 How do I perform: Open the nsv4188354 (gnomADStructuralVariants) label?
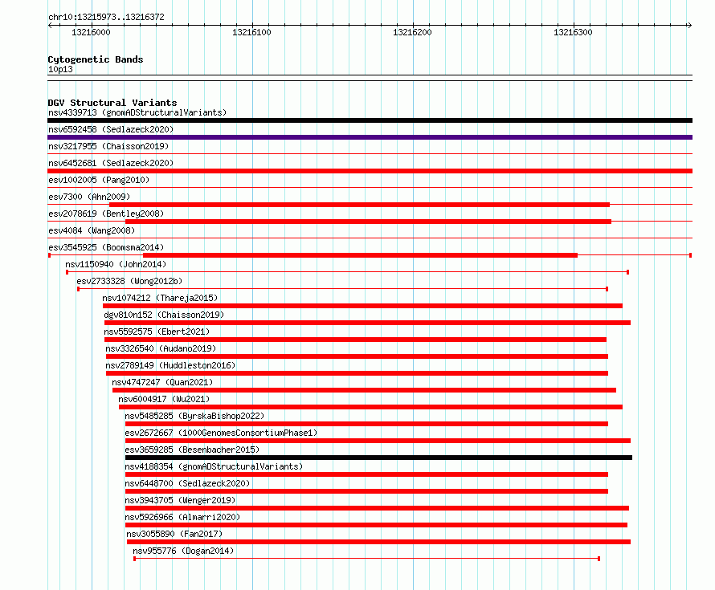pyautogui.click(x=214, y=466)
